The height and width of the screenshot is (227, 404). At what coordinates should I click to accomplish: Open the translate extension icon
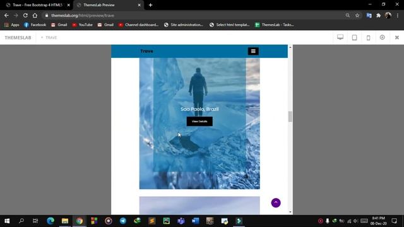point(369,15)
